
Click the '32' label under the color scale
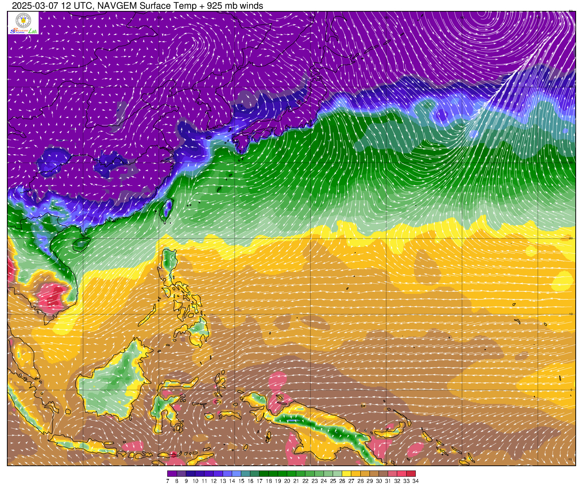(397, 481)
